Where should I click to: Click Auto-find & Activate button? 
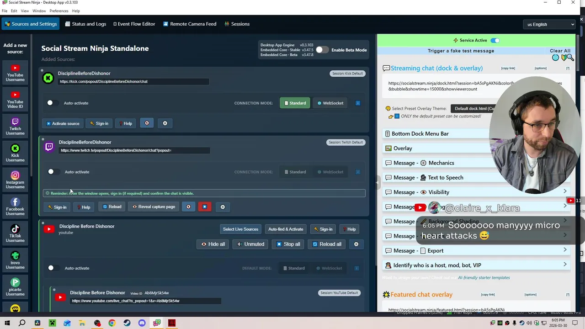point(286,229)
